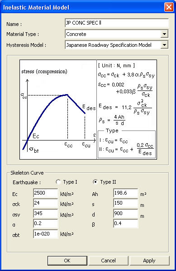This screenshot has height=271, width=176.
Task: Click the Cancel button
Action: pyautogui.click(x=109, y=261)
